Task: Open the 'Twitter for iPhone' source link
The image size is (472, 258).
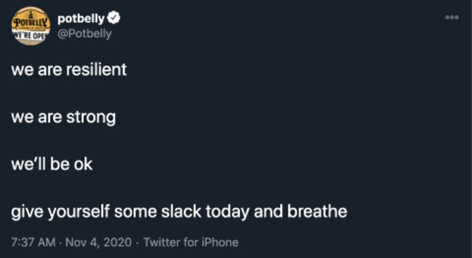Action: click(191, 242)
